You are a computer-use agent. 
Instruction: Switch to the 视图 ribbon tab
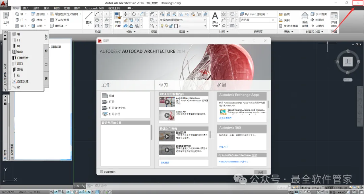(x=56, y=8)
